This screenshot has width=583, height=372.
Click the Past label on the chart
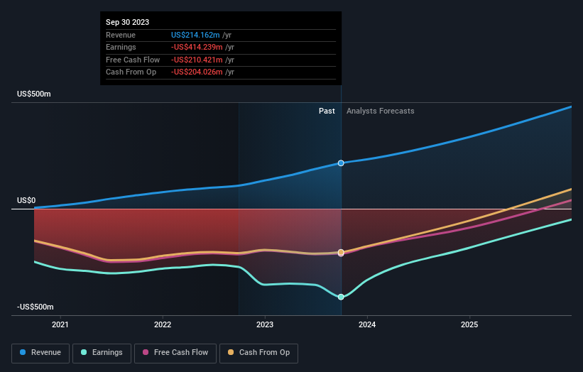pos(327,111)
